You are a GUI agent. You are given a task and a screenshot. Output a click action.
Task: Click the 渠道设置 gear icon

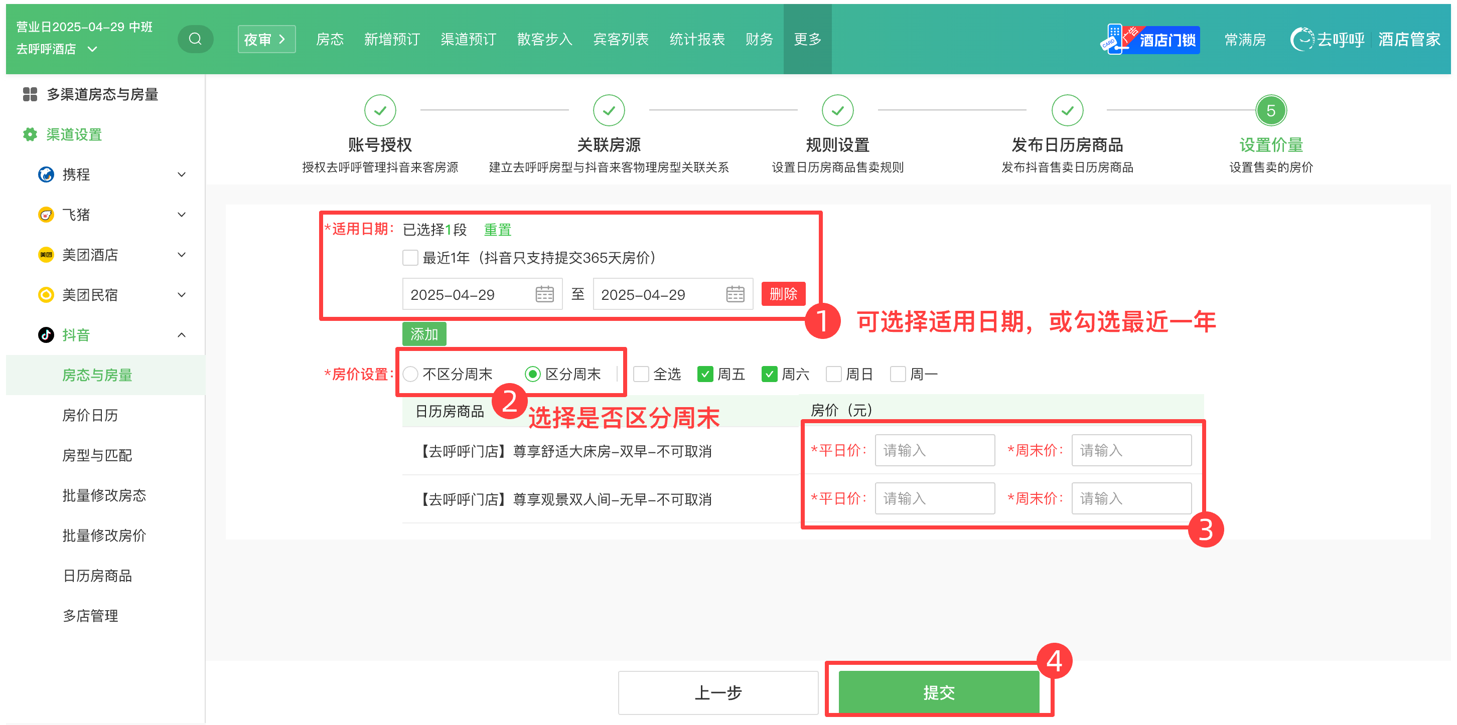(30, 134)
